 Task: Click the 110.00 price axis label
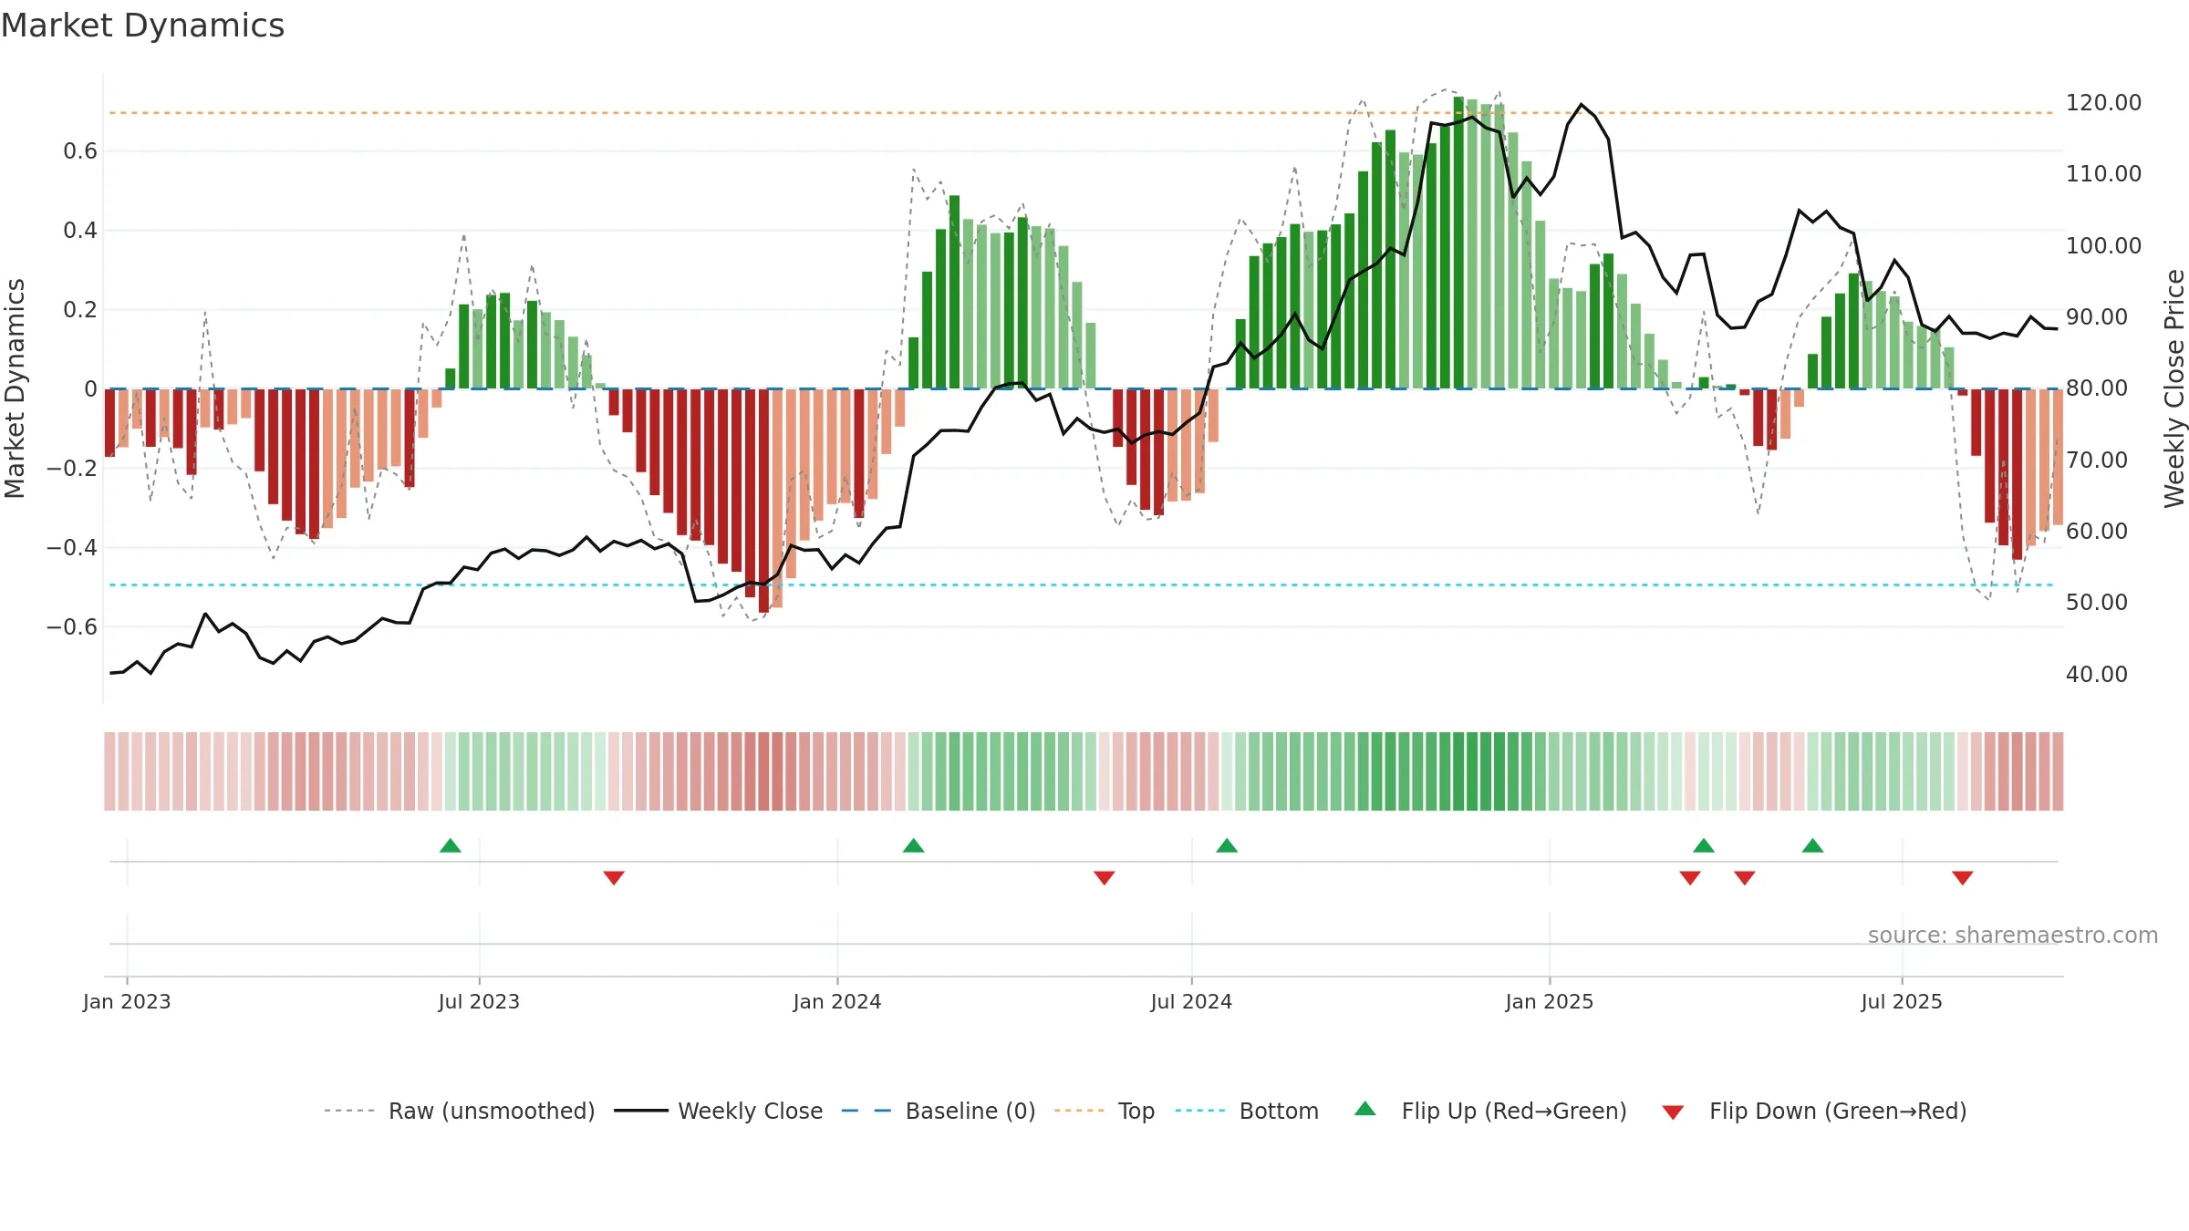(2103, 173)
